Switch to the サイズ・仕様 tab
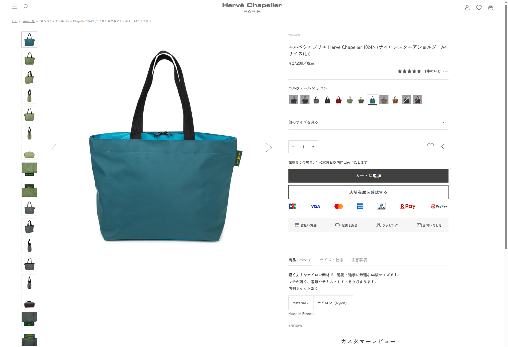508x347 pixels. 331,260
